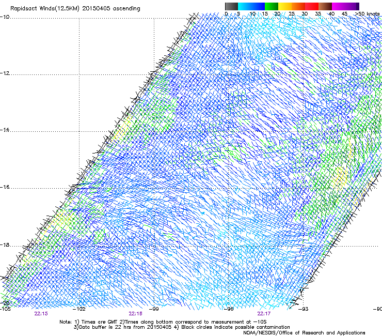Click the gray 0-5 knots color bar segment
This screenshot has height=336, width=382.
click(231, 6)
